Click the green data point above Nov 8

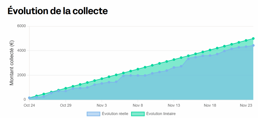pos(138,69)
